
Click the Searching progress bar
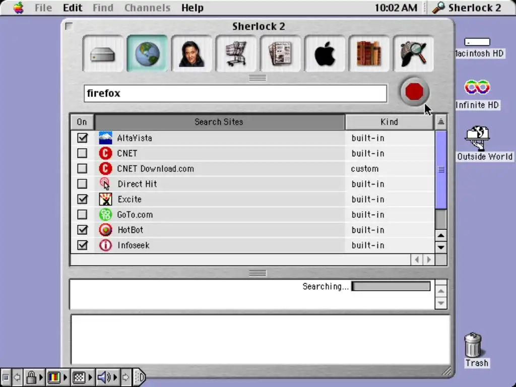[x=391, y=286]
